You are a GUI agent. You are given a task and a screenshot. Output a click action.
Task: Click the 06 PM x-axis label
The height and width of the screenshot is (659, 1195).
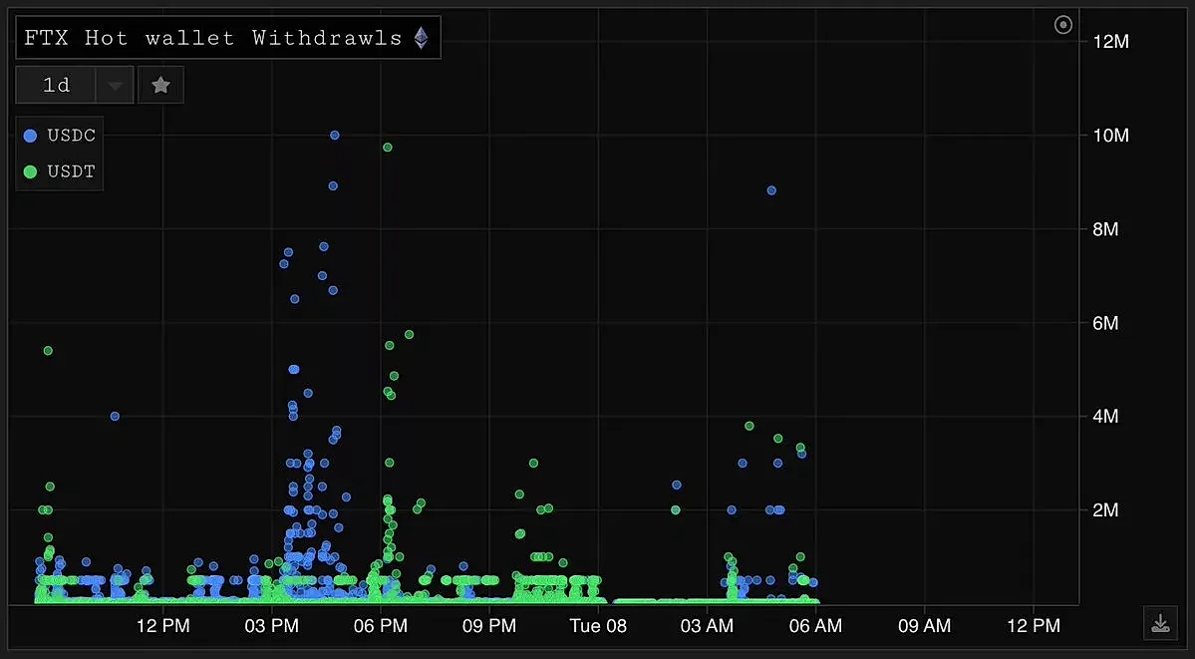(x=381, y=626)
